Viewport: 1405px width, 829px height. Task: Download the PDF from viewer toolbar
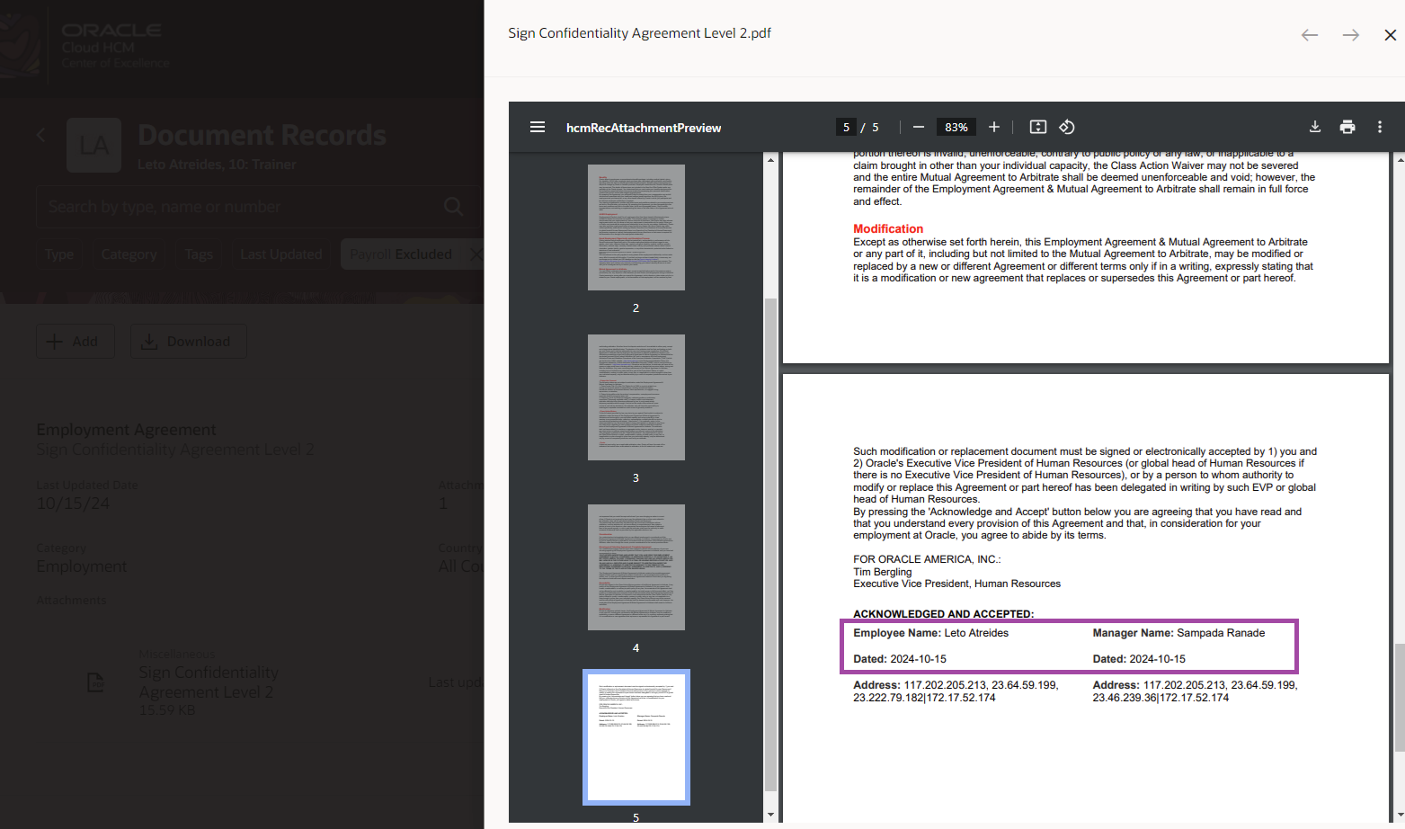(x=1315, y=127)
